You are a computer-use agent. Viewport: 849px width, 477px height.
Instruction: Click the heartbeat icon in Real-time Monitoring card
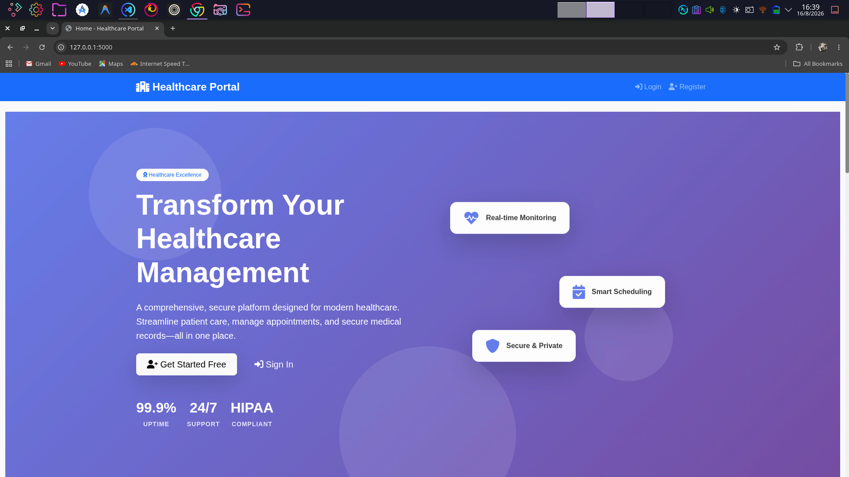pos(471,218)
